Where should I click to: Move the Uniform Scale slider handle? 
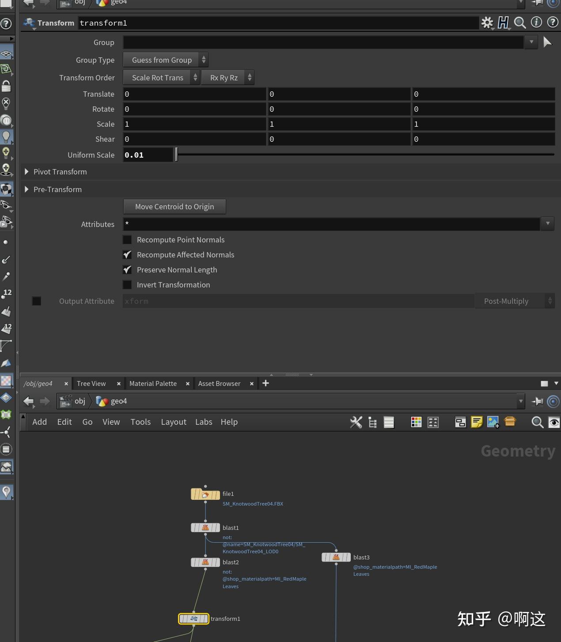coord(176,155)
